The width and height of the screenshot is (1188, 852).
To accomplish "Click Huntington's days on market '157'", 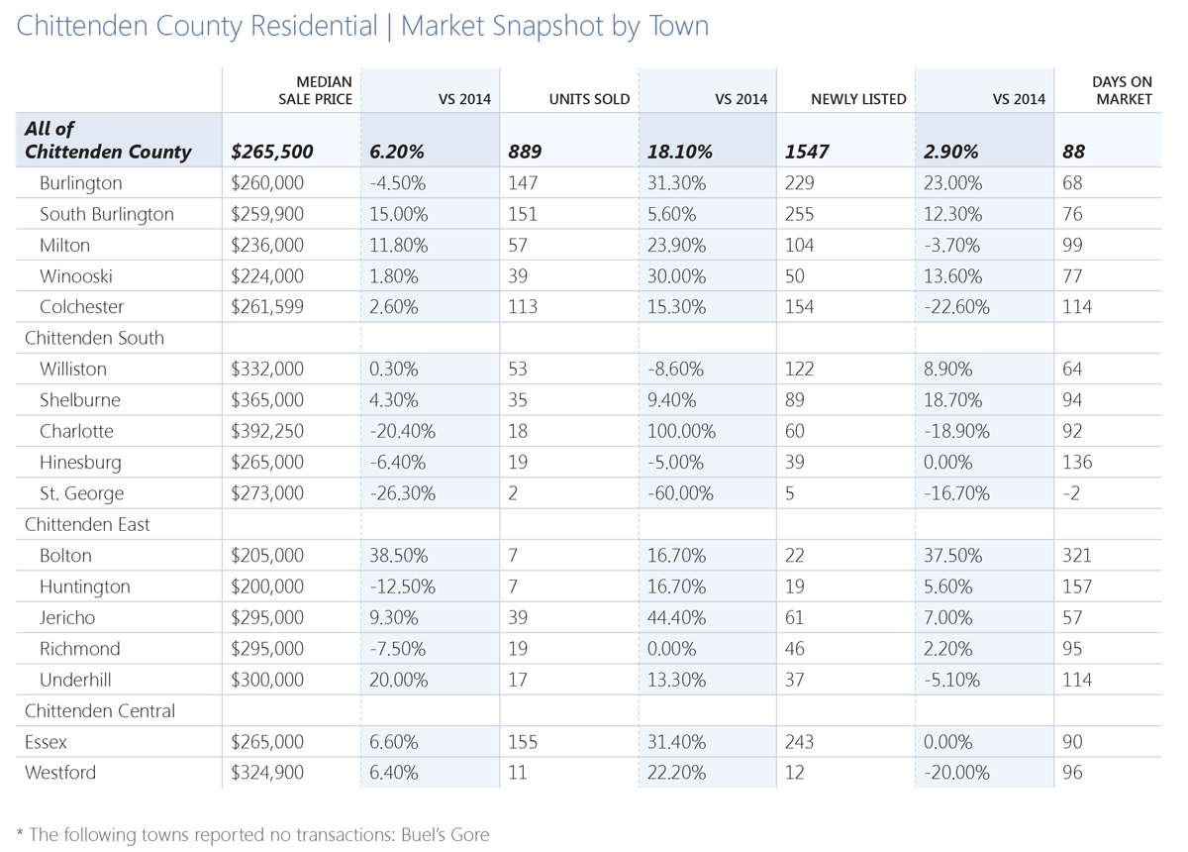I will click(x=1077, y=586).
